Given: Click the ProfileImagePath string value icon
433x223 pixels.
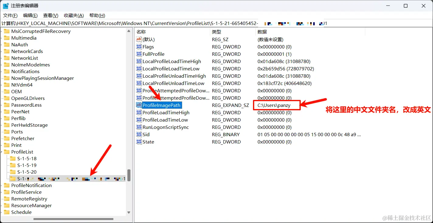Looking at the screenshot, I should tap(139, 105).
